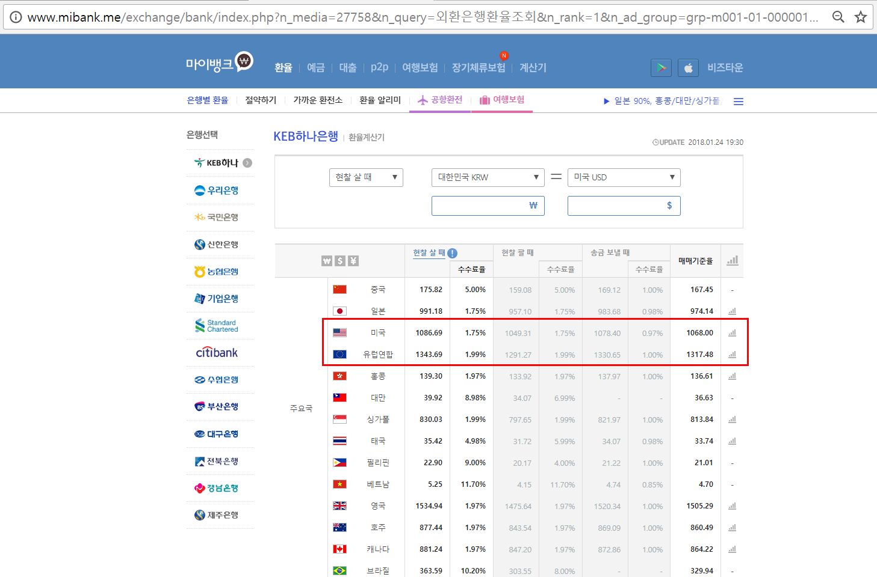The width and height of the screenshot is (877, 577).
Task: Click the dollar currency filter icon
Action: click(340, 261)
